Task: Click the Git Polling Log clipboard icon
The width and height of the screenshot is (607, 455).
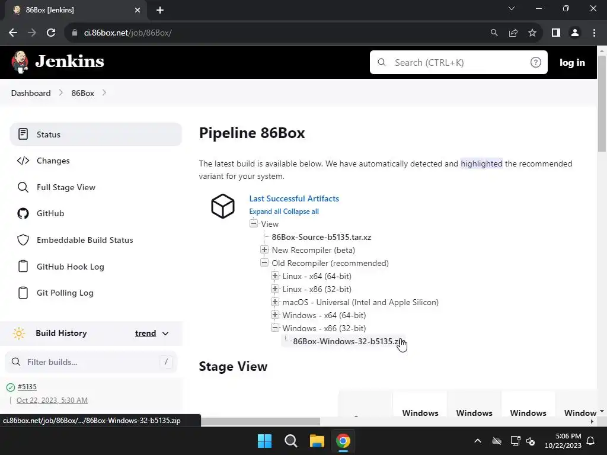Action: 23,293
